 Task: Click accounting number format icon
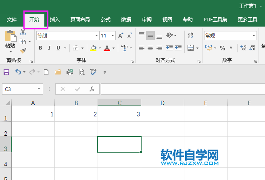pyautogui.click(x=209, y=48)
